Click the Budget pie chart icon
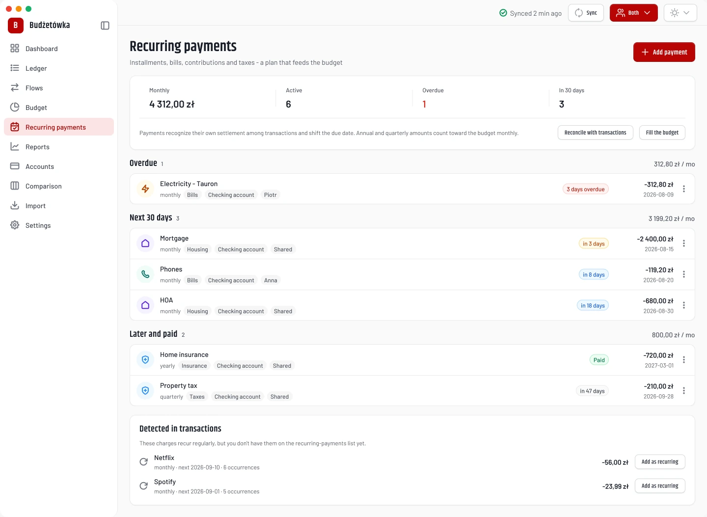This screenshot has height=517, width=707. [15, 108]
